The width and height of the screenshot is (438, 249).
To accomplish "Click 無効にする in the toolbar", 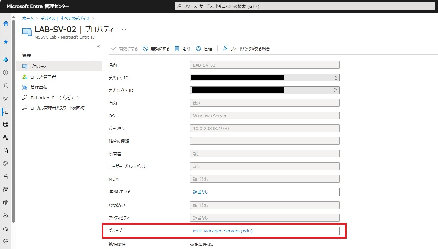I will coord(156,49).
